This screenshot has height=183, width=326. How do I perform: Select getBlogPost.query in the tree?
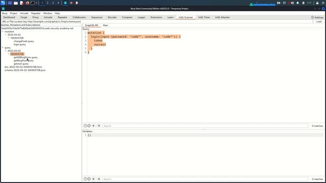coord(23,60)
